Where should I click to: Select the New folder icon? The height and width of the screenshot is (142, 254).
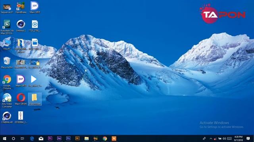pos(35,99)
